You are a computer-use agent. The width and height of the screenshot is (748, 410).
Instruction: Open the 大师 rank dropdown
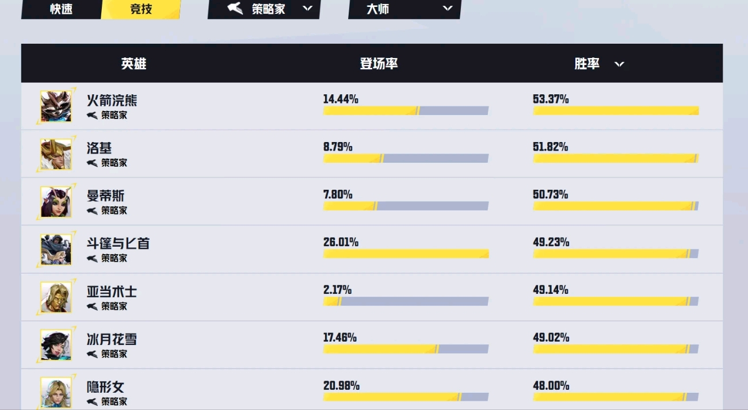[x=404, y=9]
